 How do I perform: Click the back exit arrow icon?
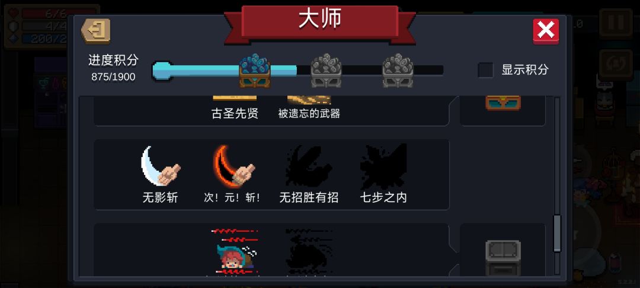click(96, 31)
